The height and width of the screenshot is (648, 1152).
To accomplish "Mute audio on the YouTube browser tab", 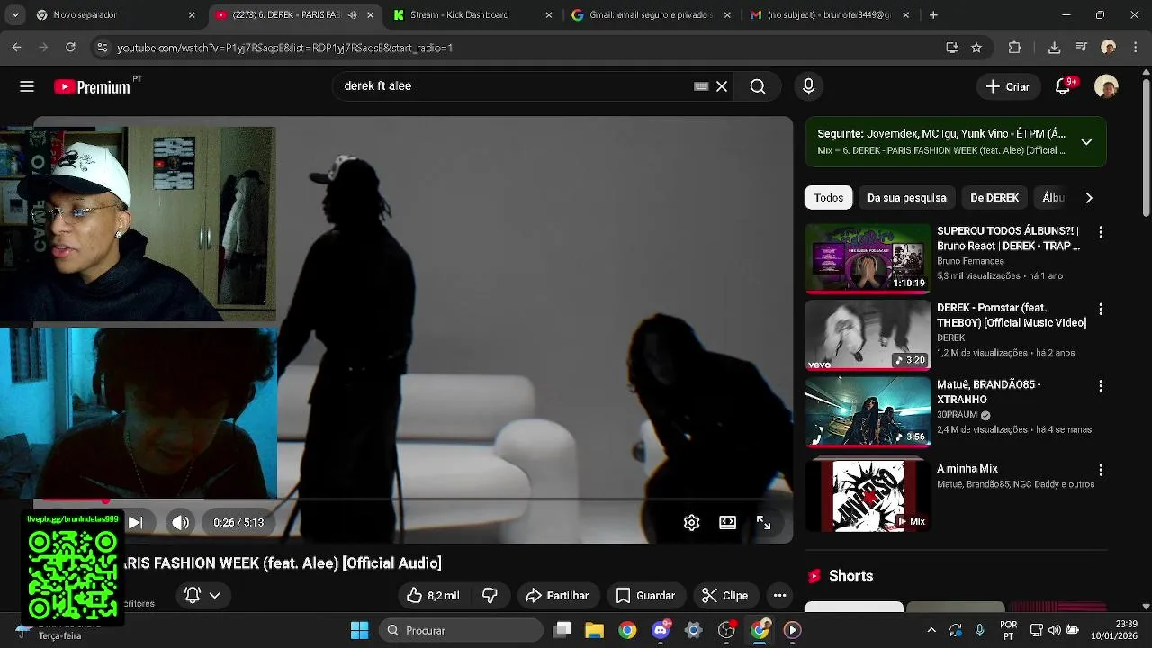I will [352, 15].
